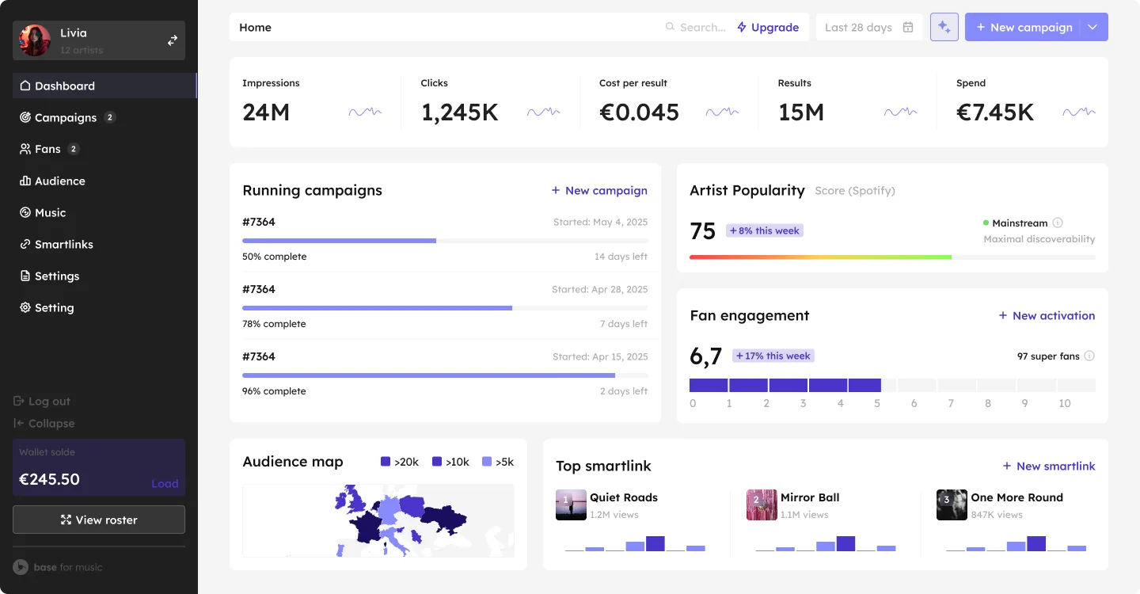Click the Cost per result sparkline
The image size is (1140, 594).
[722, 112]
